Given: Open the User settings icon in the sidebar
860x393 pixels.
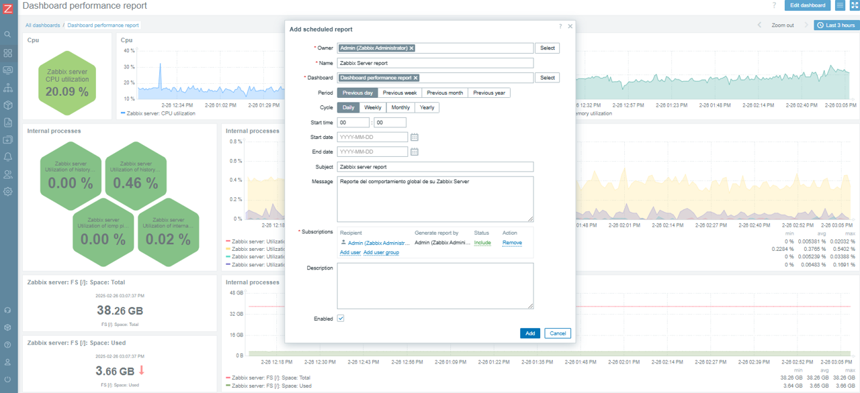Looking at the screenshot, I should click(8, 362).
